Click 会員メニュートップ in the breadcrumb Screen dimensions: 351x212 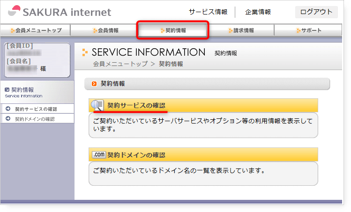120,64
